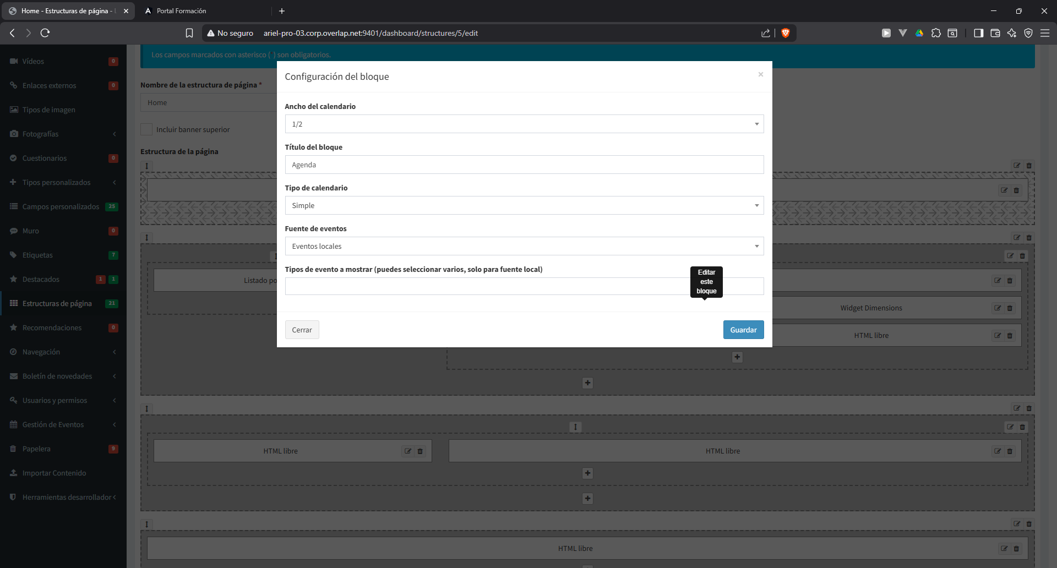Open Enlaces externos in the sidebar
The width and height of the screenshot is (1057, 568).
pos(63,85)
